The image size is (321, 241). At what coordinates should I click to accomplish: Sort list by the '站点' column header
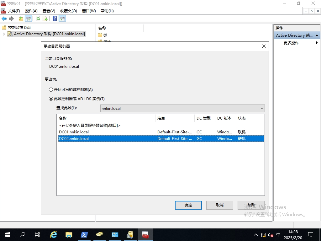pos(174,118)
